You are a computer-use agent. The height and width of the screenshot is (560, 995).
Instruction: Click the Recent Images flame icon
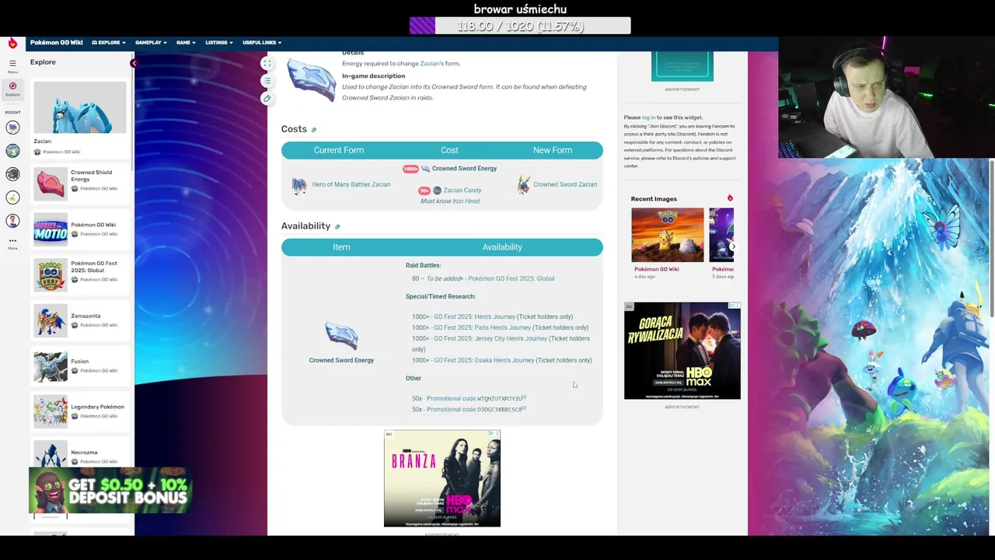[730, 198]
